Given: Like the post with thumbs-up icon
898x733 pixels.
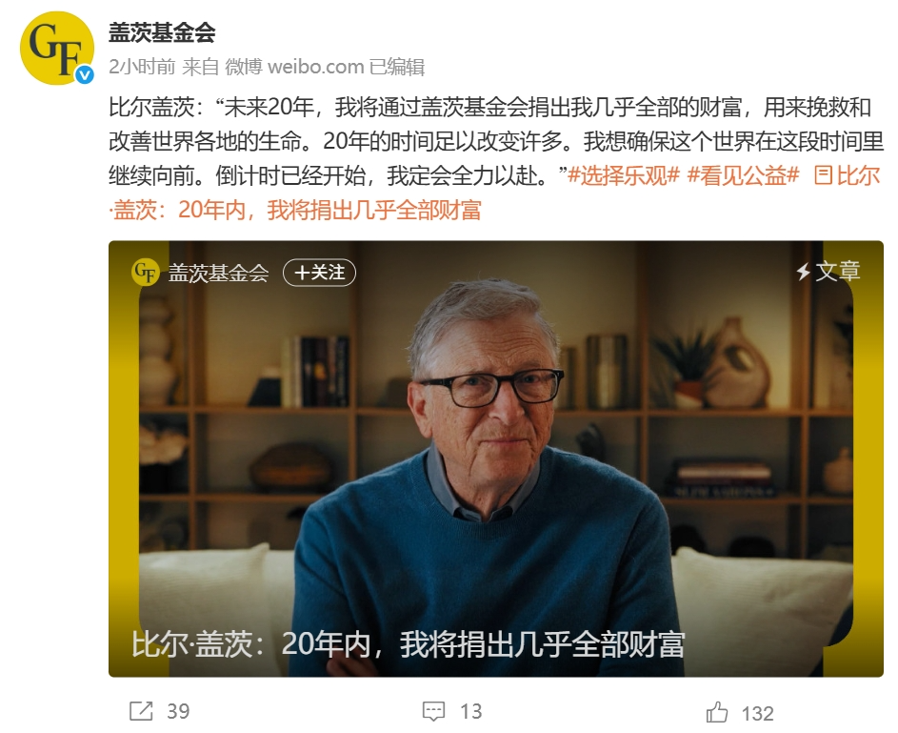Looking at the screenshot, I should pyautogui.click(x=716, y=712).
